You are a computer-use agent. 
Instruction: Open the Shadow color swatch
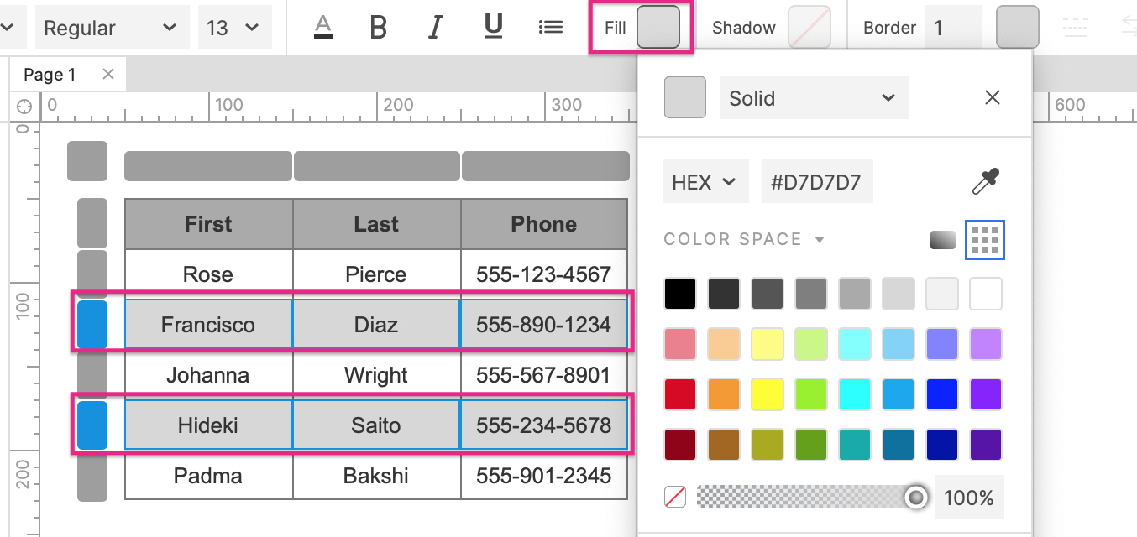coord(809,28)
